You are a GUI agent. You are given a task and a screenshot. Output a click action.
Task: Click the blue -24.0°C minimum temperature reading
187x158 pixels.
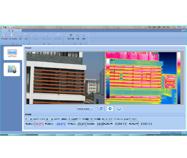60,124
